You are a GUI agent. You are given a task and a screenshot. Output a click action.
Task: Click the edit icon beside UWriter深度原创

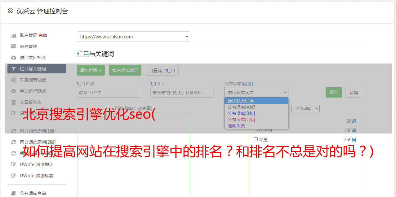coord(13,164)
